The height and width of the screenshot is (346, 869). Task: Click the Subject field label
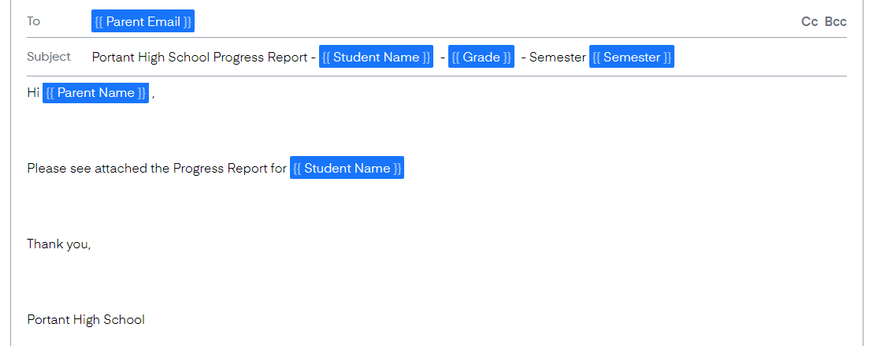tap(48, 57)
